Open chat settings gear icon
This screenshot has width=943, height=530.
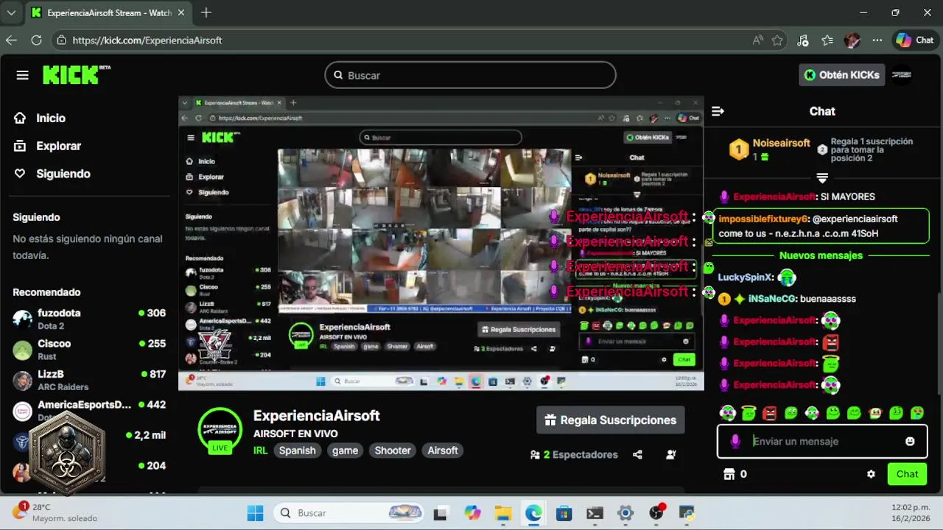(x=871, y=474)
